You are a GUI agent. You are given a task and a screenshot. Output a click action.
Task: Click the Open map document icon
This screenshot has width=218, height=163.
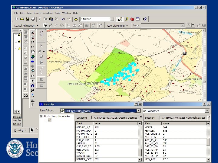coord(22,19)
